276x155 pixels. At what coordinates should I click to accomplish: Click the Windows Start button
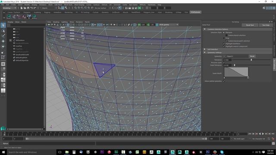point(3,152)
